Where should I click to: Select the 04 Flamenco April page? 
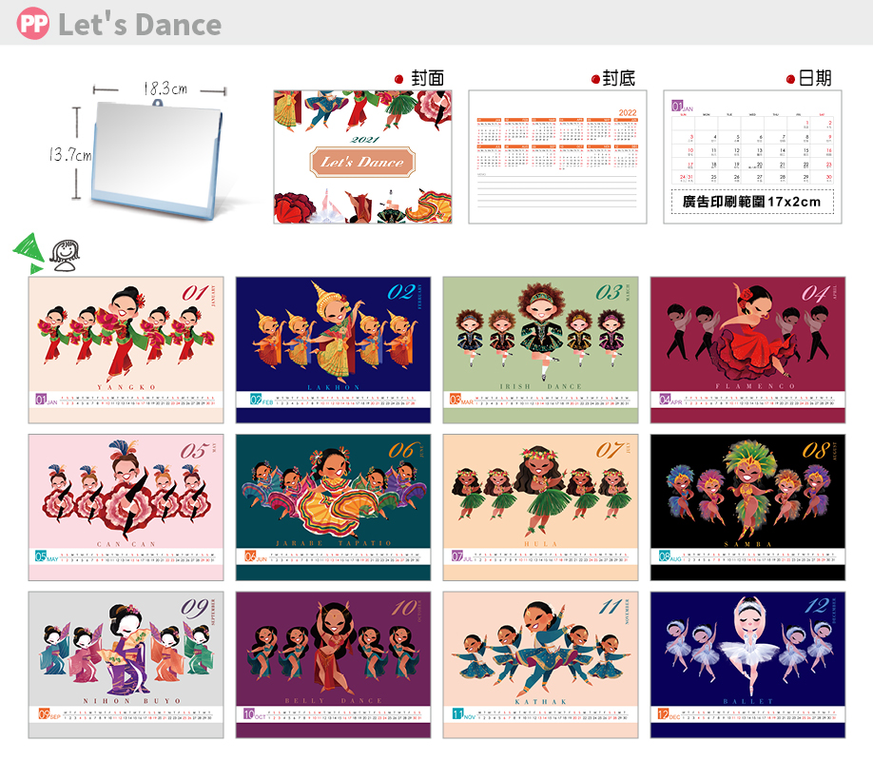pyautogui.click(x=747, y=350)
